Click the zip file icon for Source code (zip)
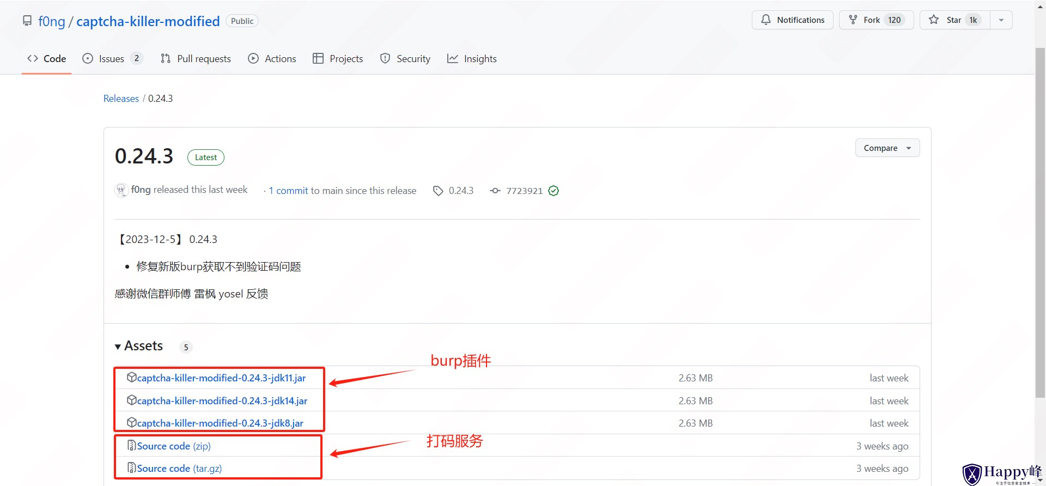 coord(131,445)
